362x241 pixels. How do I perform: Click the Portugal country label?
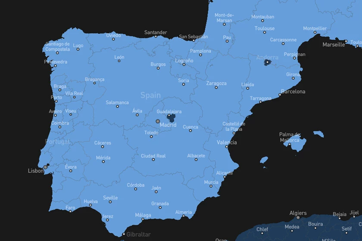point(57,142)
